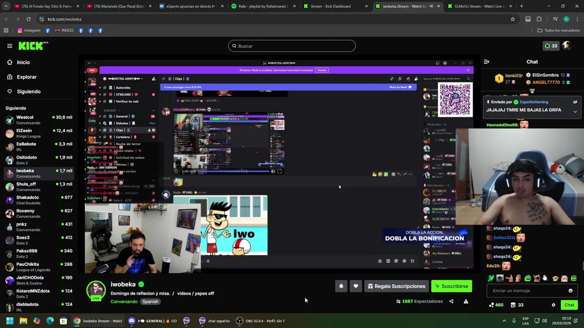Click the green Suscribirse button
Image resolution: width=584 pixels, height=328 pixels.
pyautogui.click(x=451, y=286)
